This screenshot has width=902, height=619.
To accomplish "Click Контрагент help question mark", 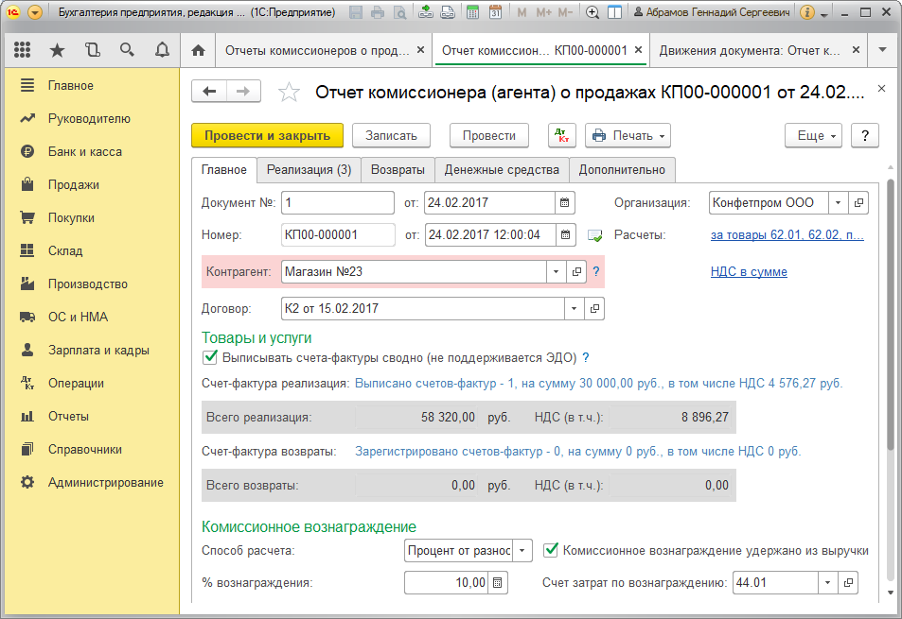I will coord(596,271).
